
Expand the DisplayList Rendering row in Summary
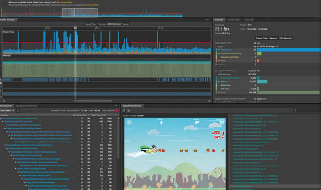click(219, 53)
